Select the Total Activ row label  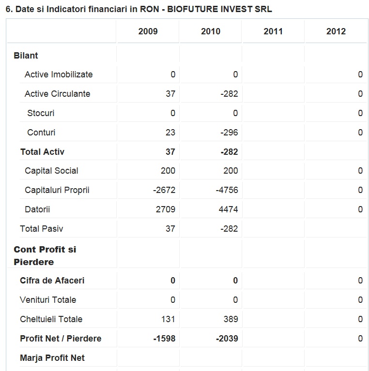click(42, 152)
